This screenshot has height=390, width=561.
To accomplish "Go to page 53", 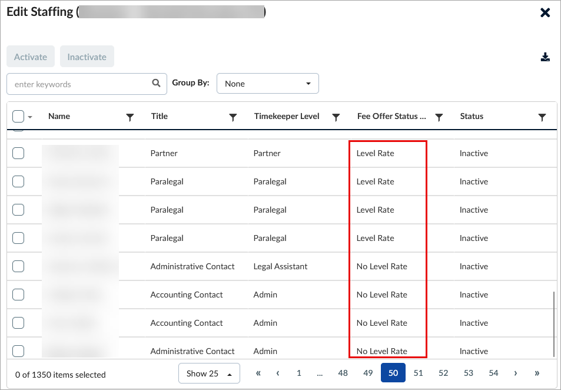I will [469, 373].
